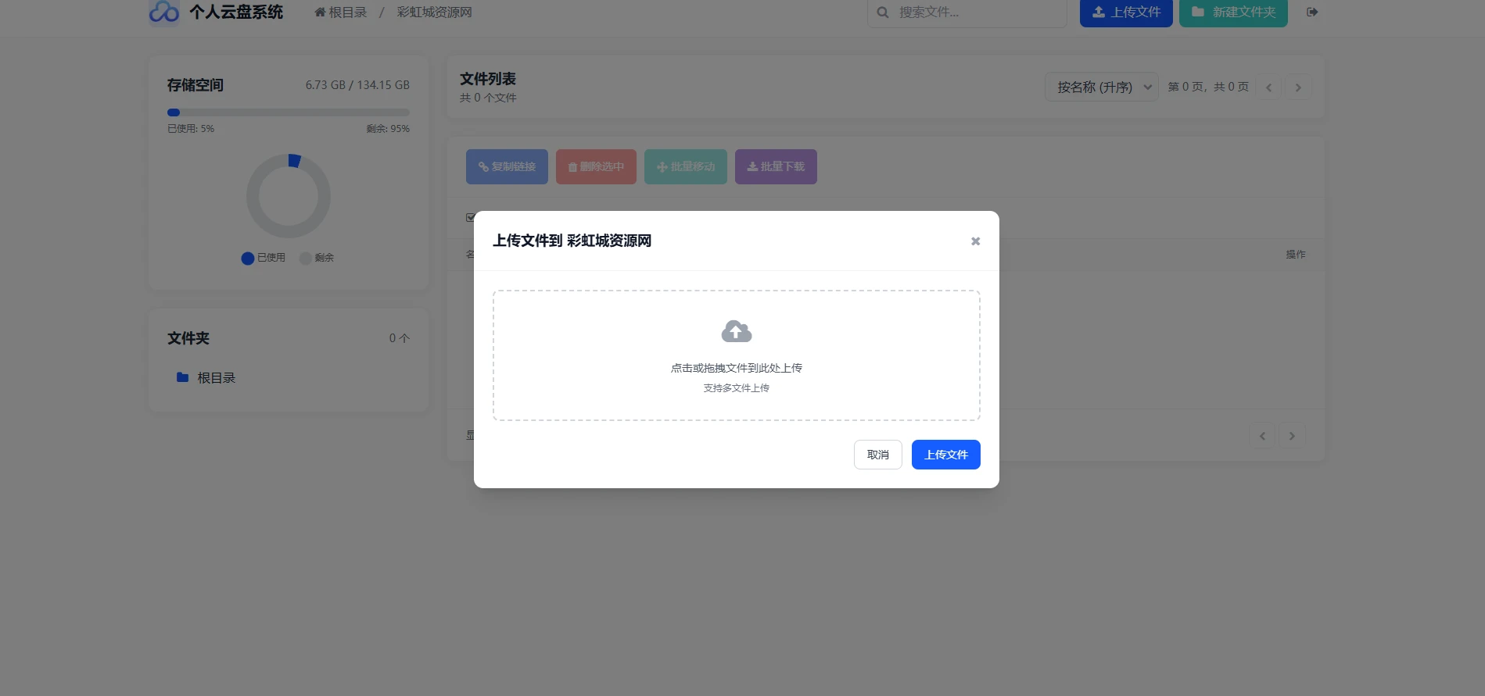This screenshot has height=696, width=1485.
Task: Click the home icon in breadcrumb
Action: tap(320, 12)
